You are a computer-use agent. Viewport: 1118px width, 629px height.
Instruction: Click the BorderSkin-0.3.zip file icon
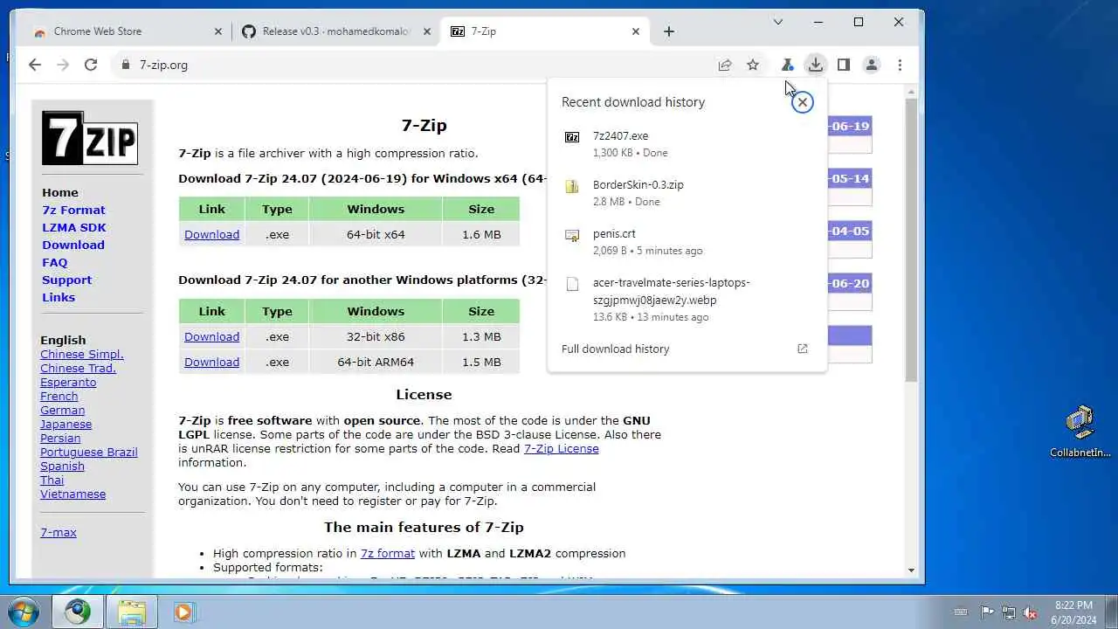click(x=572, y=186)
